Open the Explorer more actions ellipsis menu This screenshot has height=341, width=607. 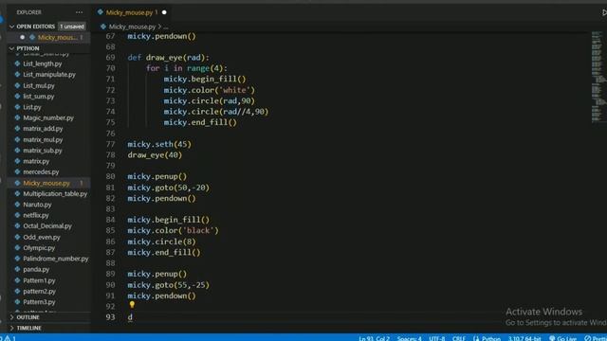pyautogui.click(x=79, y=12)
